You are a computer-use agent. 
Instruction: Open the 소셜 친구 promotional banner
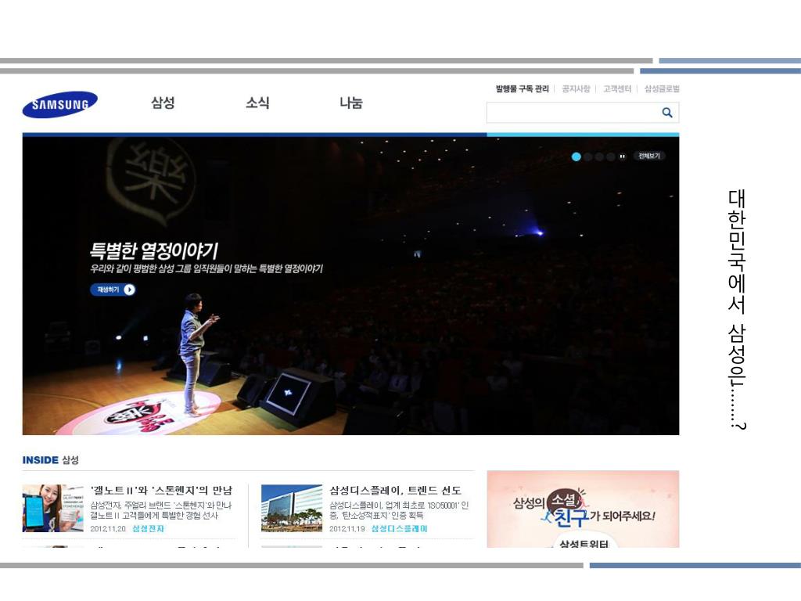(583, 509)
